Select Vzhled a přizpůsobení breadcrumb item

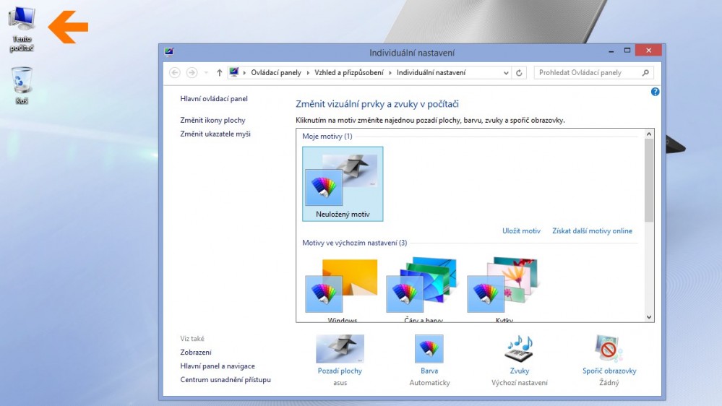(350, 73)
